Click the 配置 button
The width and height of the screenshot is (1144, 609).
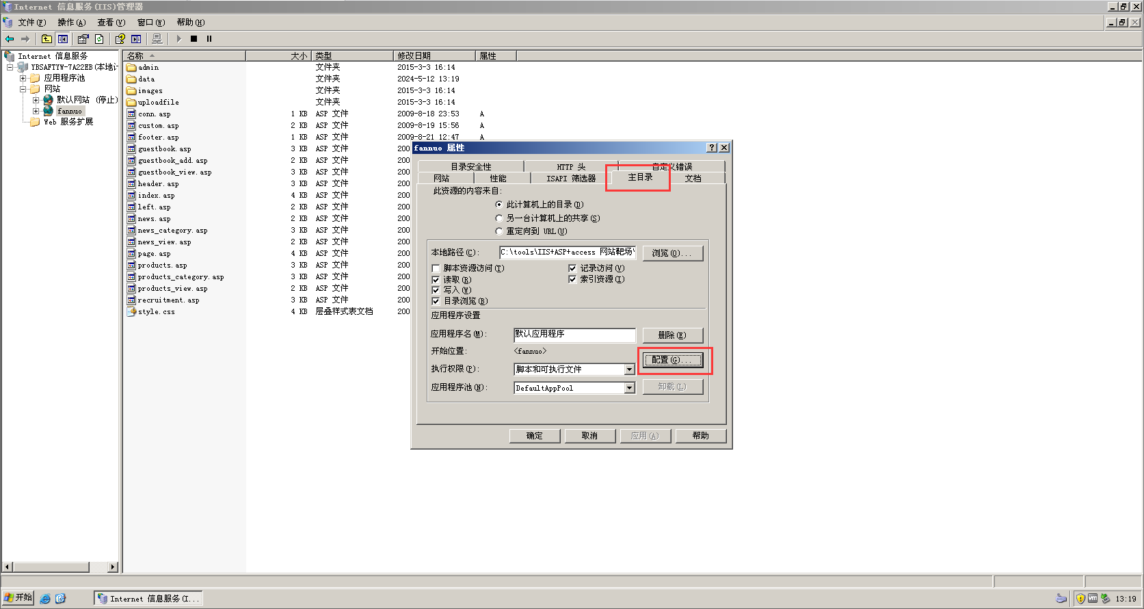click(673, 360)
